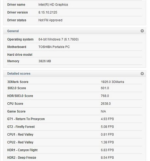The width and height of the screenshot is (150, 161).
Task: Select HDR1 - Canyon Flight row
Action: click(75, 150)
